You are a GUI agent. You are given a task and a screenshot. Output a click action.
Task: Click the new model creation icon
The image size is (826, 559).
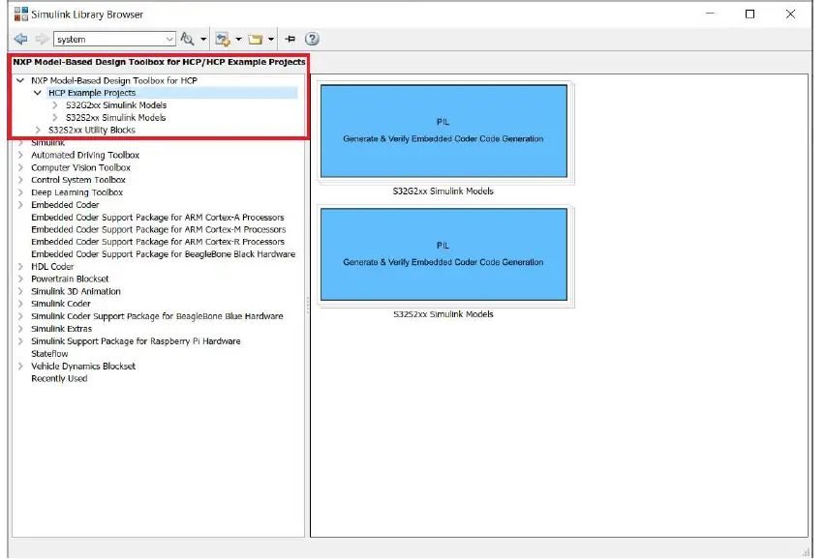(x=224, y=39)
